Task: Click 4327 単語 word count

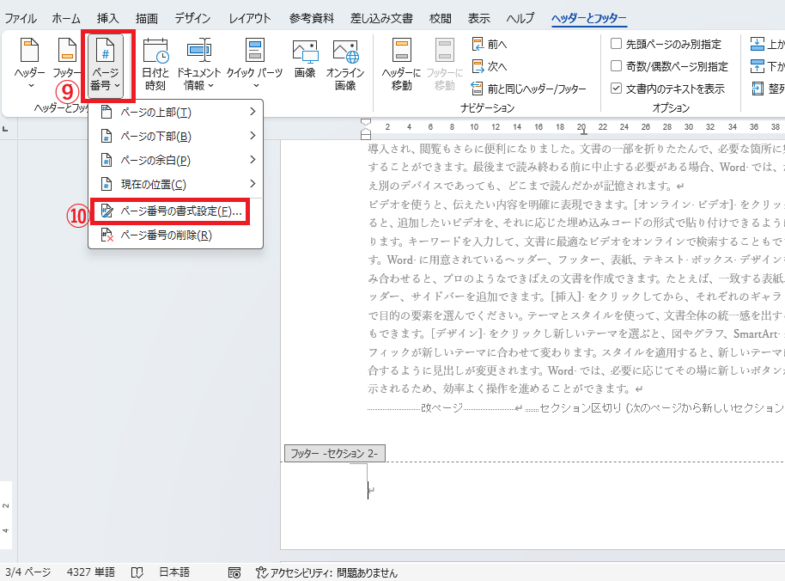Action: click(91, 572)
